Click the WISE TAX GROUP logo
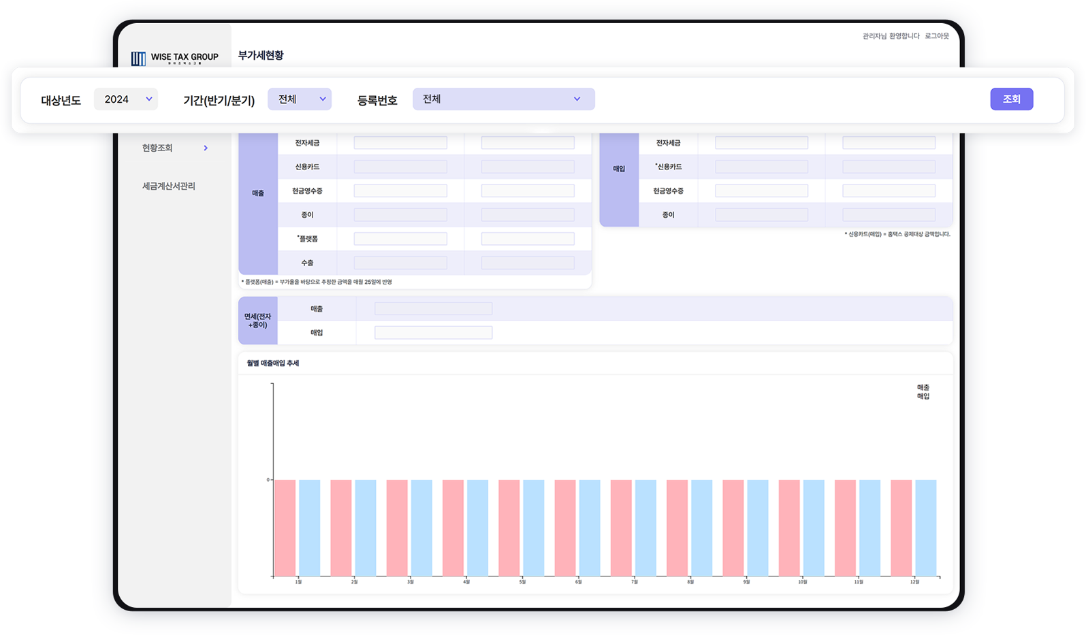The image size is (1086, 635). (175, 57)
